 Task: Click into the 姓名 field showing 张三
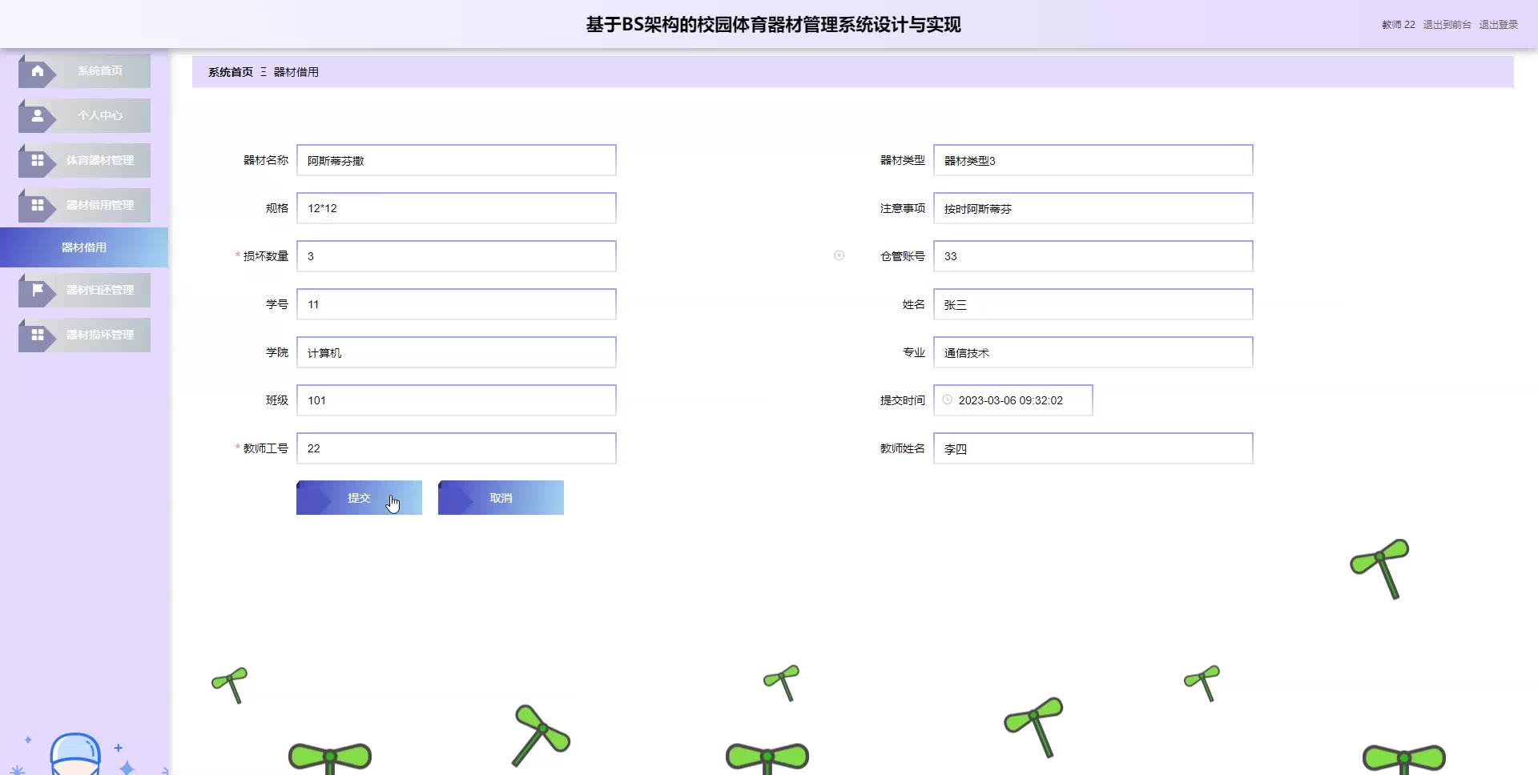[x=1093, y=304]
